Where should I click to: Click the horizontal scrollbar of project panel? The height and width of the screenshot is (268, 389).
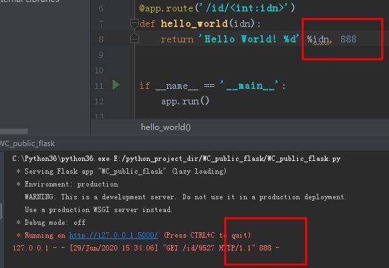[14, 131]
